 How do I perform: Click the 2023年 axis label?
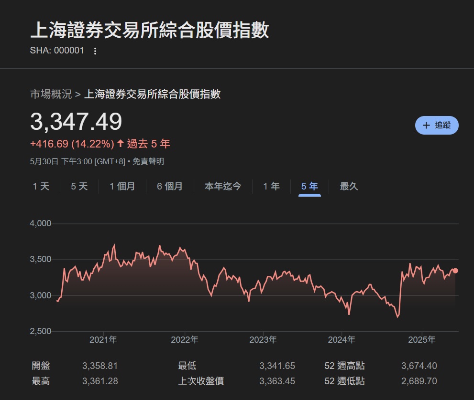coord(263,340)
